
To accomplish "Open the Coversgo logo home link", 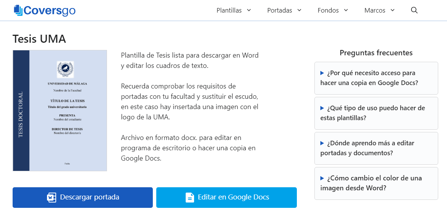I will click(x=45, y=11).
